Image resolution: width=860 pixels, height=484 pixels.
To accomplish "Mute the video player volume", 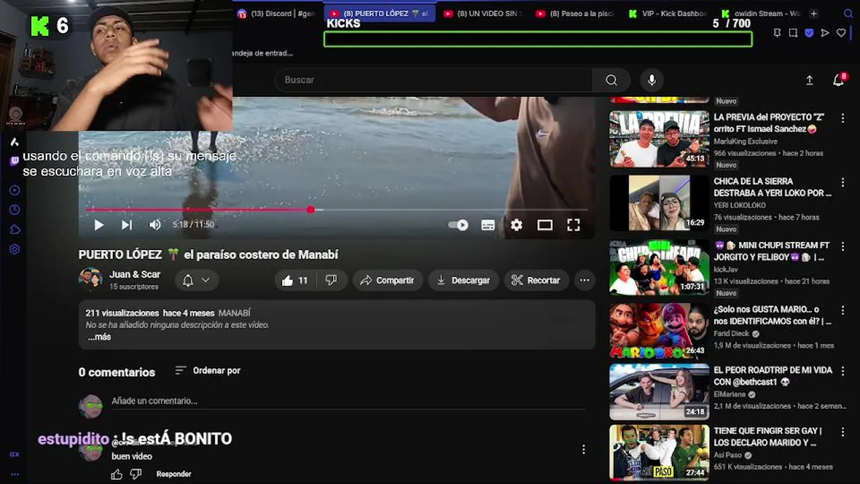I will coord(155,225).
